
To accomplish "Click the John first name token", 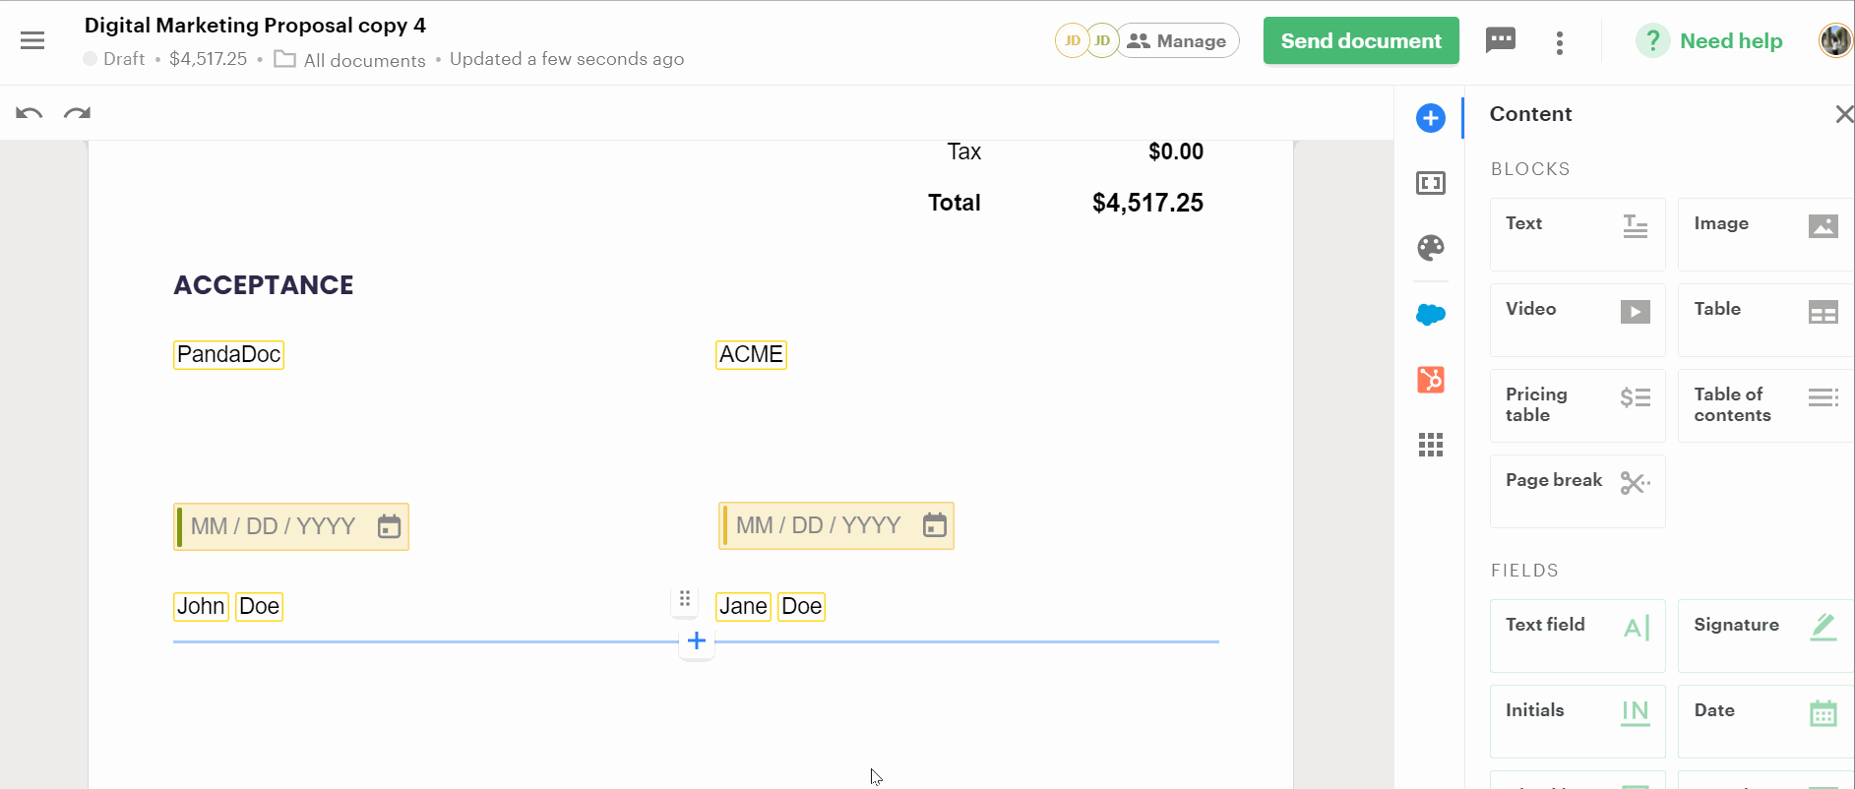I will (x=201, y=606).
